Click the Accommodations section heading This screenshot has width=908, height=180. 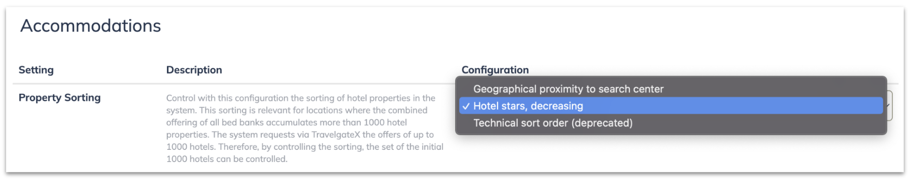coord(91,25)
